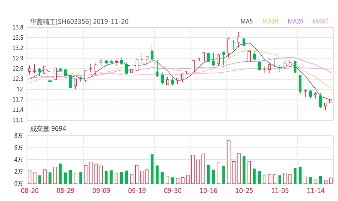
Task: Click the 成交量 9694 volume label
Action: tap(48, 129)
